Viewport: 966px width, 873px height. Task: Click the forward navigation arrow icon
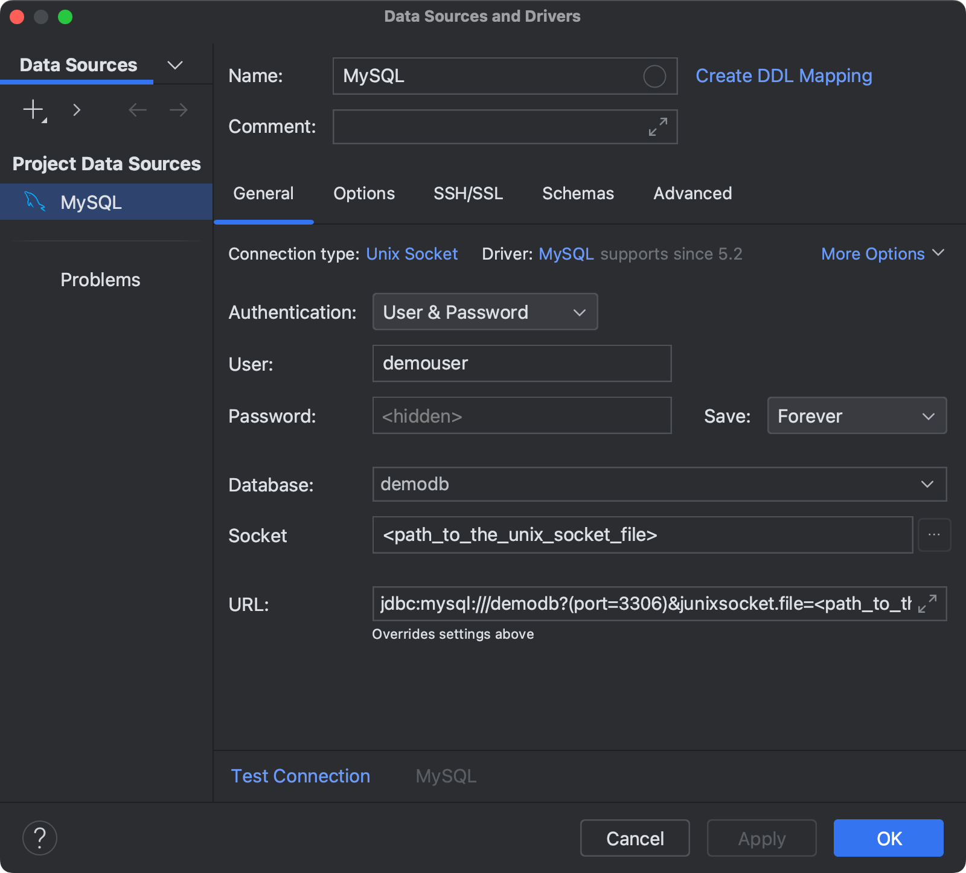click(177, 109)
